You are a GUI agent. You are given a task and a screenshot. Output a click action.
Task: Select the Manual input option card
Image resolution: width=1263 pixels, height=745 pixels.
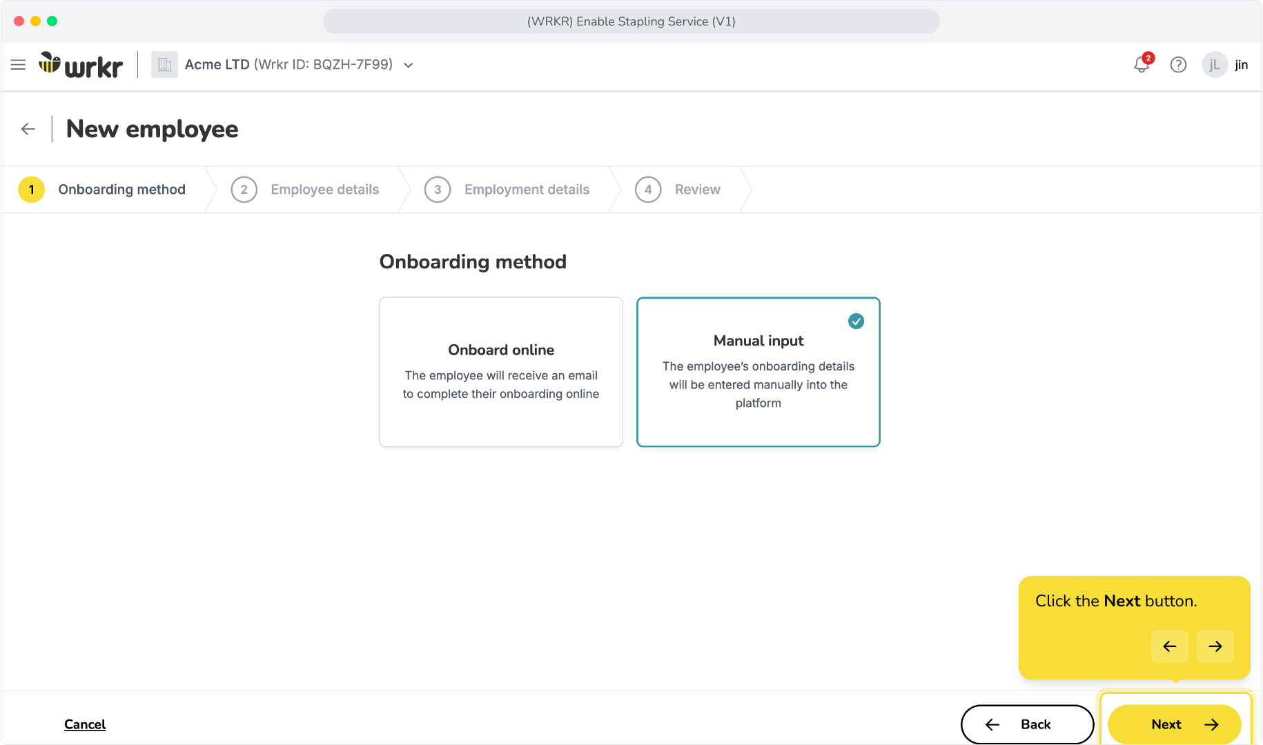[758, 372]
